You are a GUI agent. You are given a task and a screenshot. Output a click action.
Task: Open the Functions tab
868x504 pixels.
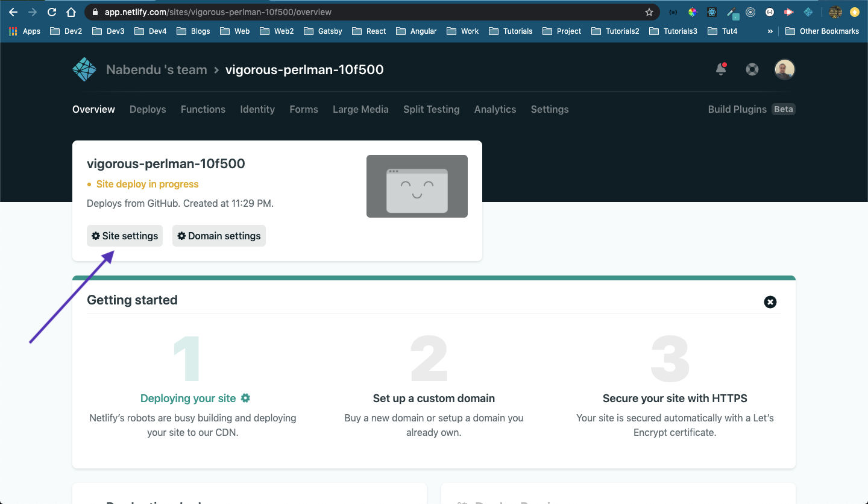(x=203, y=109)
